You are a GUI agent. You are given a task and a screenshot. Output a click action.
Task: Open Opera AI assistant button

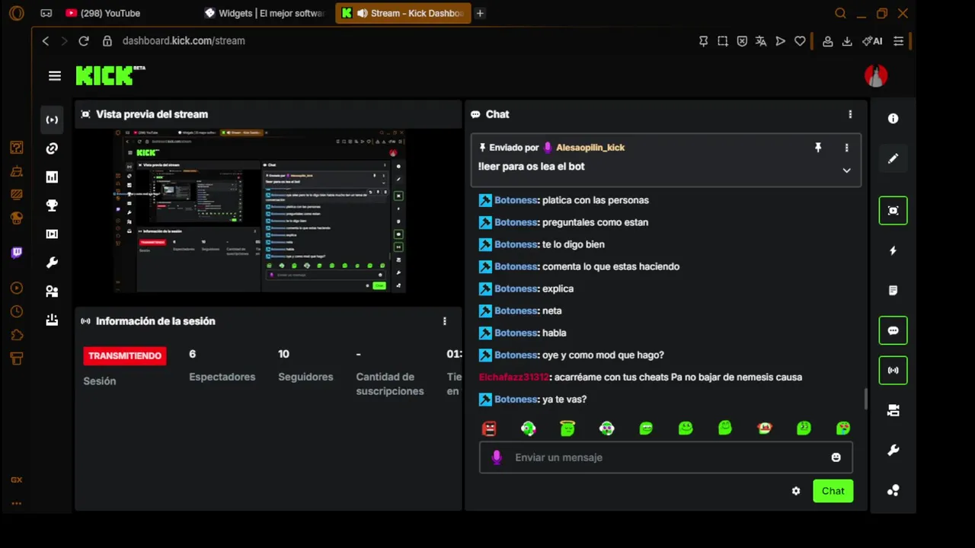872,41
